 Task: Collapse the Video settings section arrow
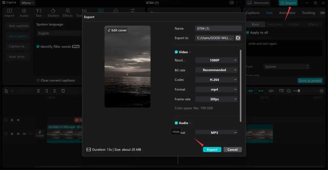[190, 52]
